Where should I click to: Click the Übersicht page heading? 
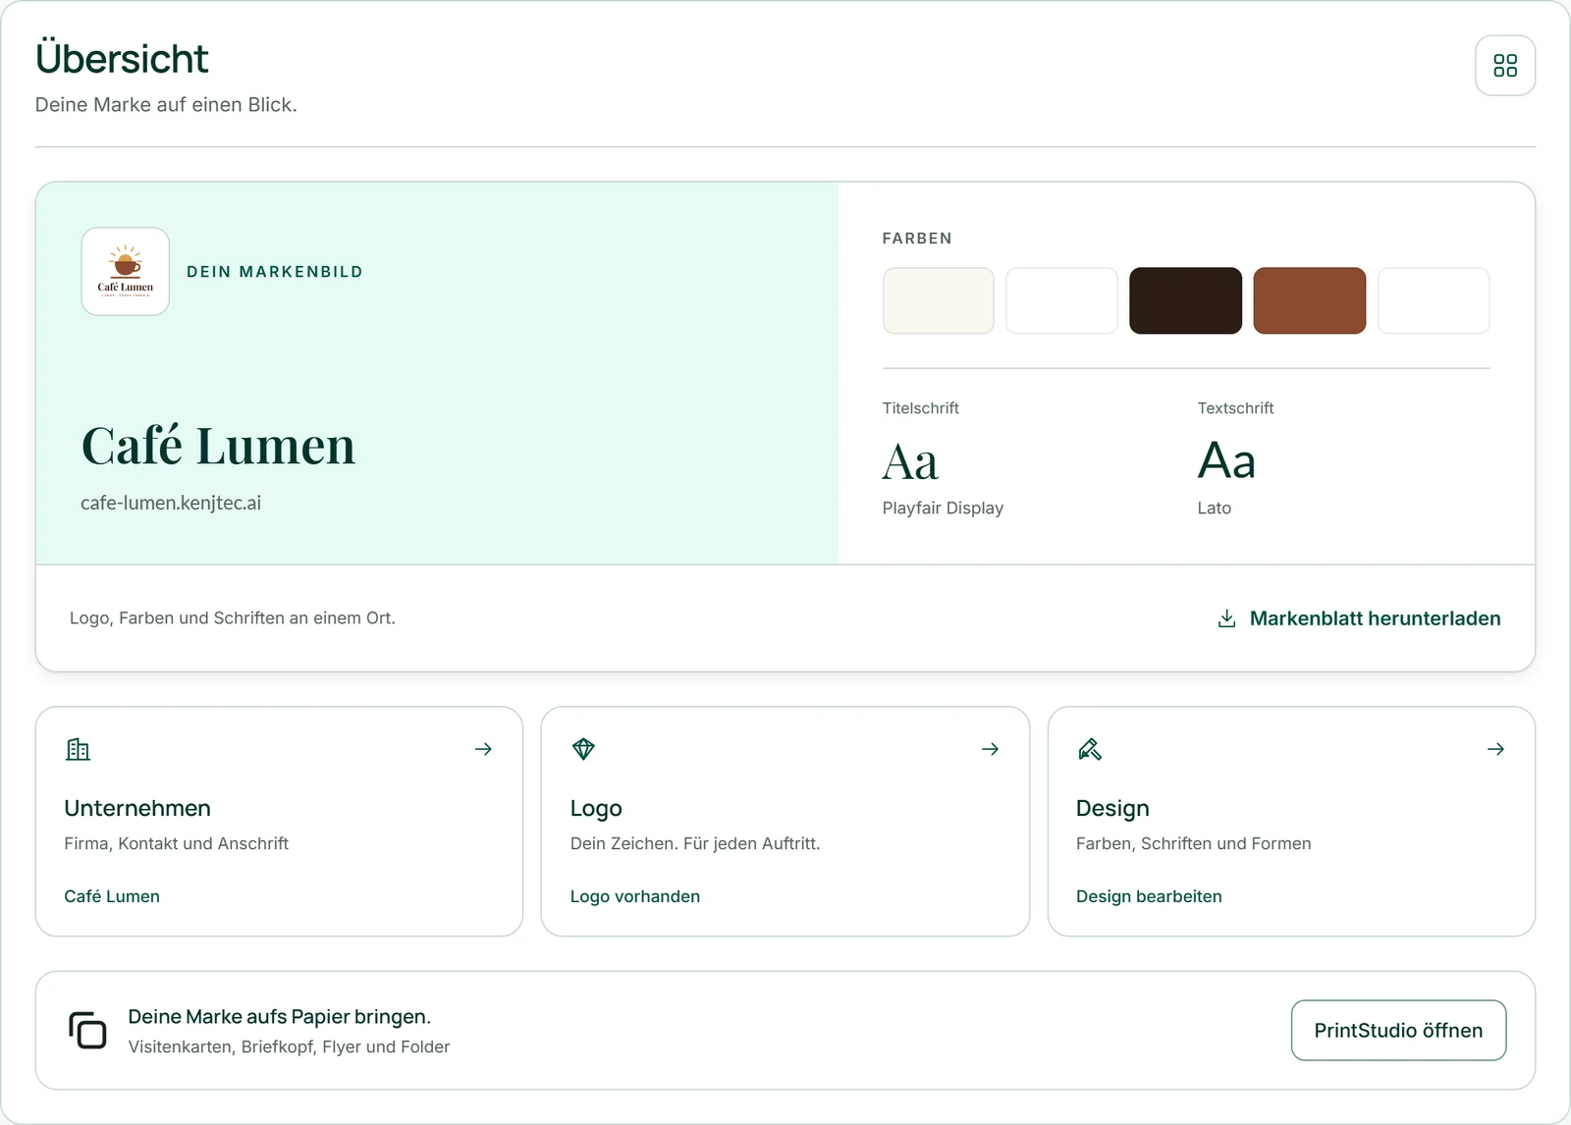(x=122, y=58)
